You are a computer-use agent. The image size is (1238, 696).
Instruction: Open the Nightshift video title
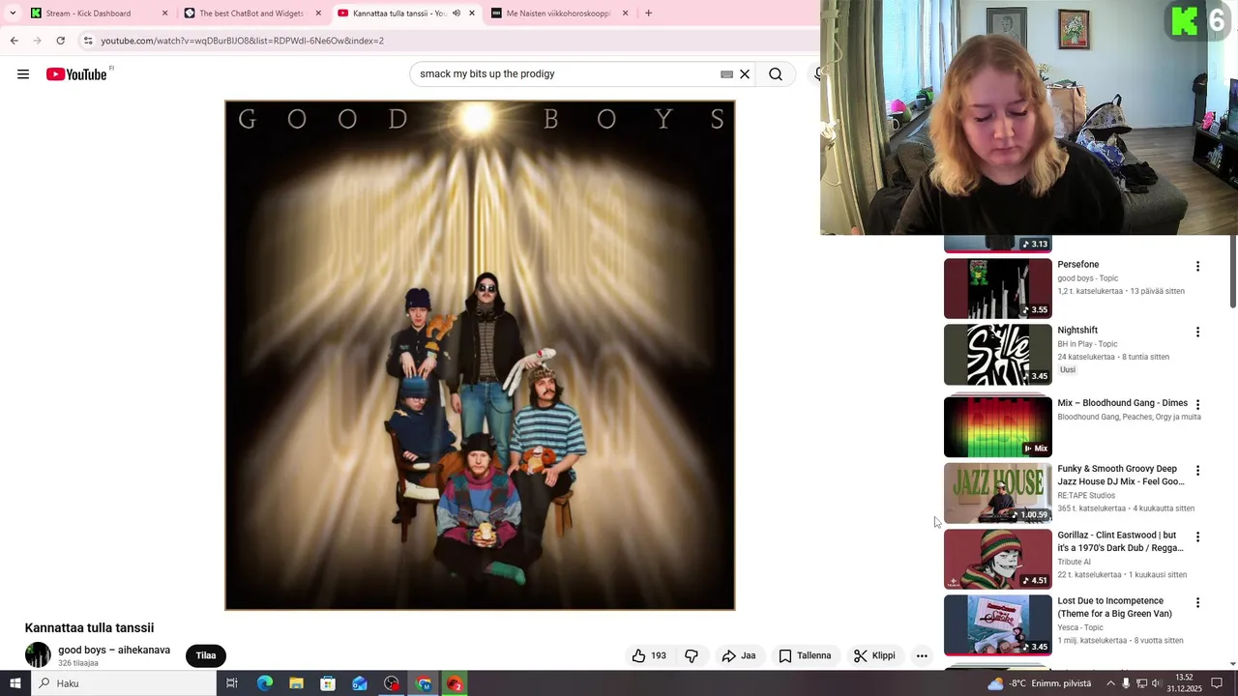click(1076, 330)
